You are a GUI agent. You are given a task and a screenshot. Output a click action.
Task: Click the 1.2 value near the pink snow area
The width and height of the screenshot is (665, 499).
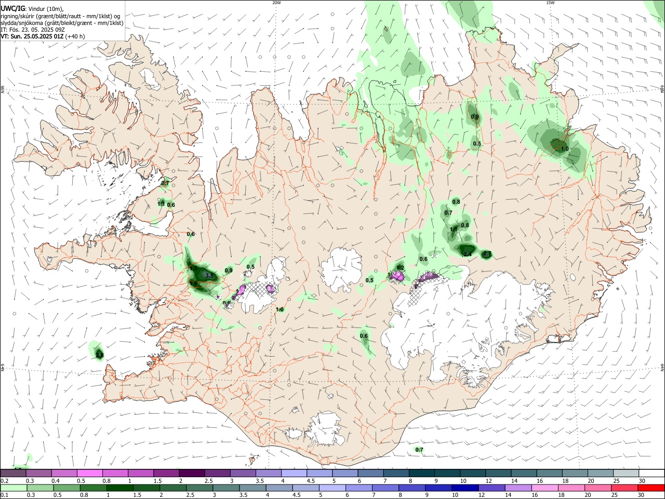401,268
